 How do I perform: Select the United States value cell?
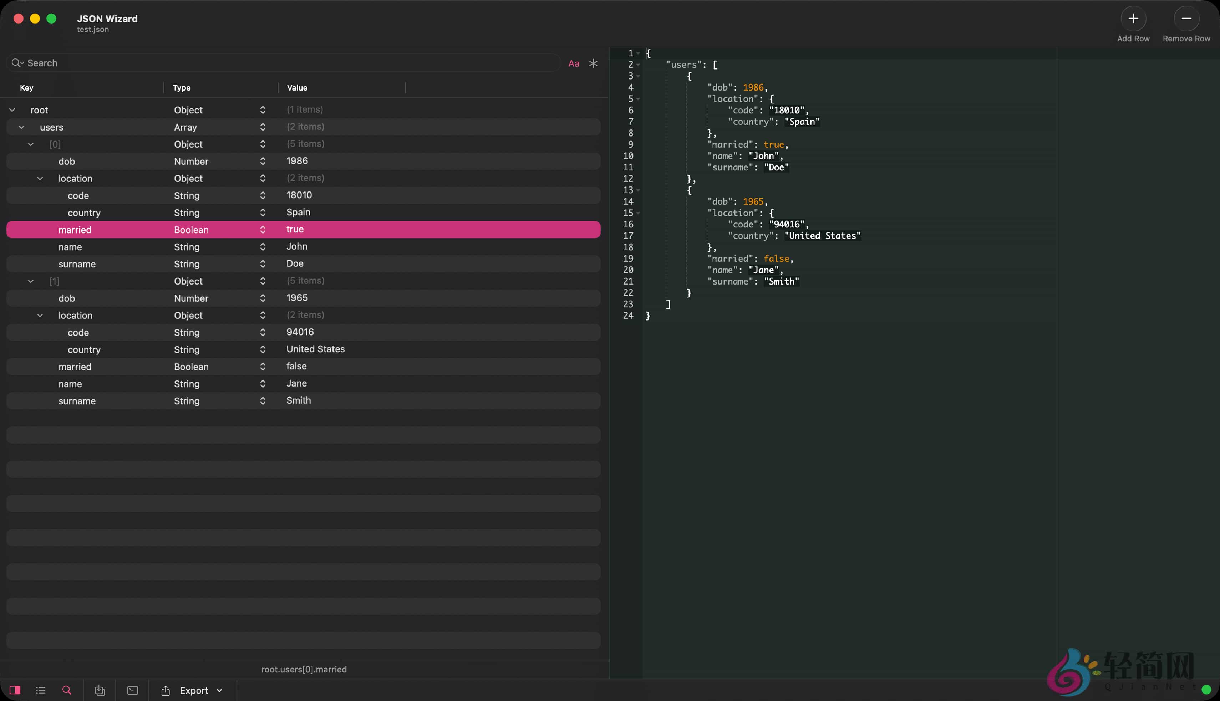[315, 349]
